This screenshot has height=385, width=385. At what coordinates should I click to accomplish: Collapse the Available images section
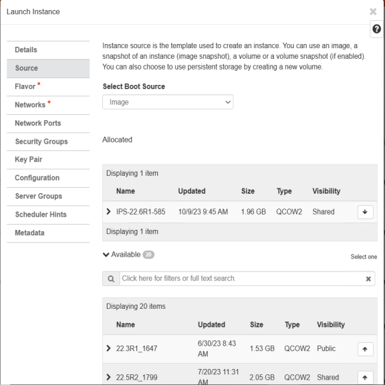coord(106,255)
